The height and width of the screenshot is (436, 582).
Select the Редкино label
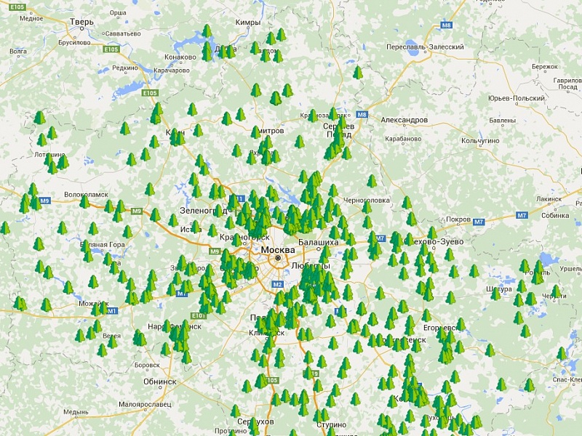point(125,68)
